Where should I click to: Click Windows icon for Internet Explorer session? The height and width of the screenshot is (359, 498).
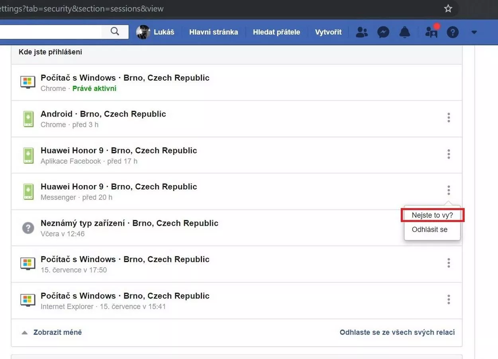(x=27, y=300)
